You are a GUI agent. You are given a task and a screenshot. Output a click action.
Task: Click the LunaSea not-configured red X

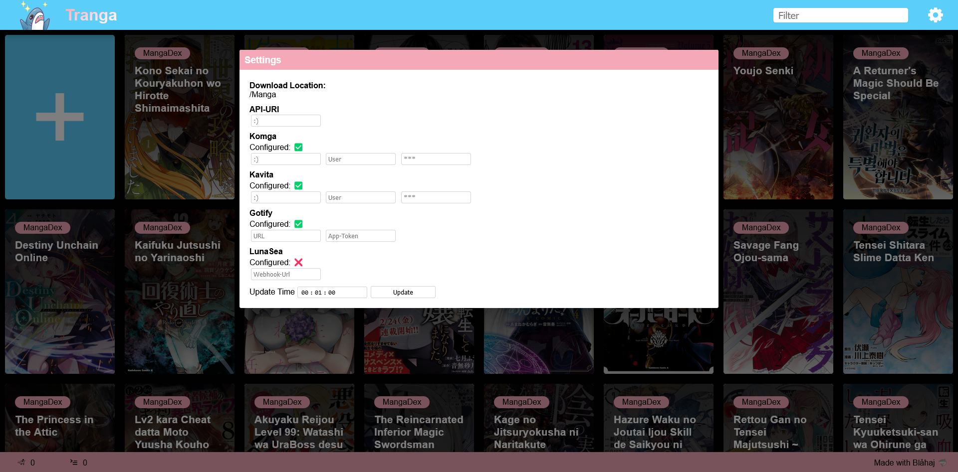tap(298, 262)
